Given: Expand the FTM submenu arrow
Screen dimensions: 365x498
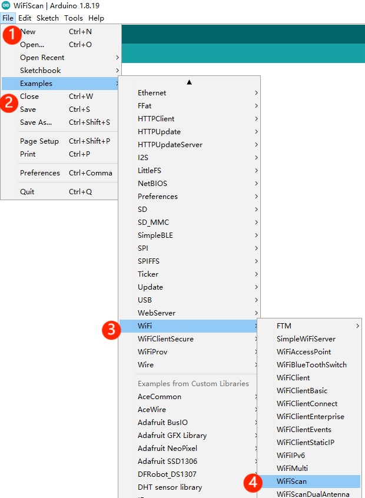Looking at the screenshot, I should pos(358,326).
